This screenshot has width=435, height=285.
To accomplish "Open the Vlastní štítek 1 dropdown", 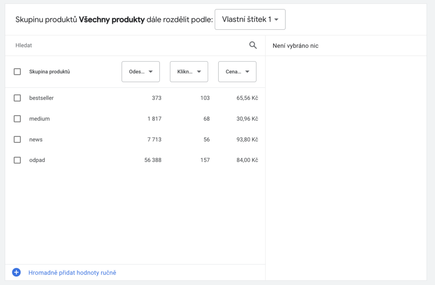I will [250, 20].
